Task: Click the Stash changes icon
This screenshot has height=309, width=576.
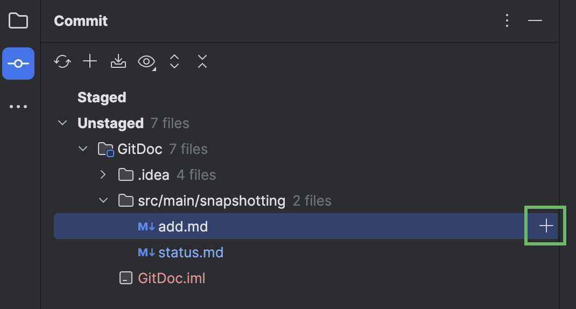Action: tap(118, 62)
